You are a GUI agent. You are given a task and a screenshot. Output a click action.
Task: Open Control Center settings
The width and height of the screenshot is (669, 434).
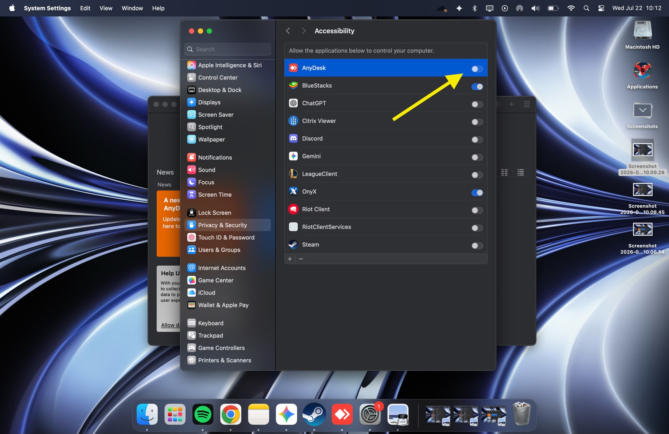click(227, 78)
